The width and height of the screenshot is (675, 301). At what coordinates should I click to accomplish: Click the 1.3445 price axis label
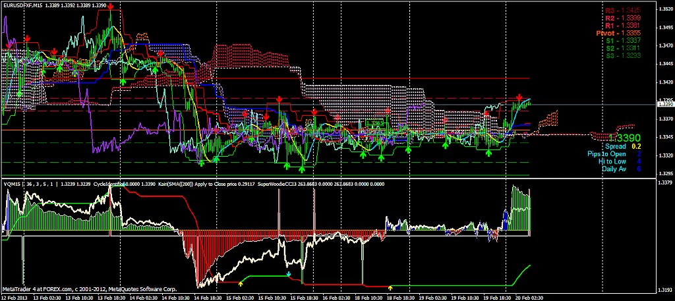point(664,64)
